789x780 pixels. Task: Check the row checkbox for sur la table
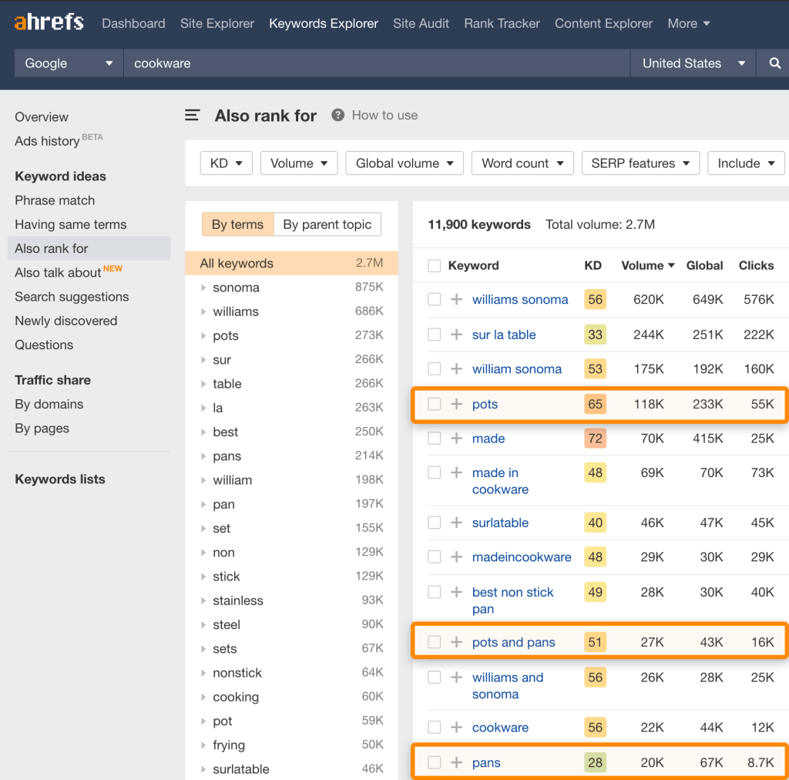point(434,335)
